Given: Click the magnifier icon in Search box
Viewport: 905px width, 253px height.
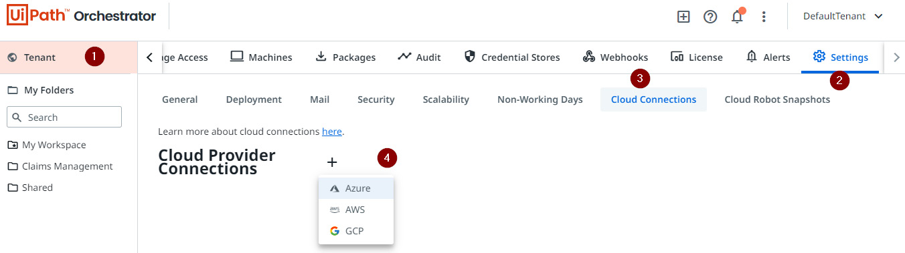Looking at the screenshot, I should pyautogui.click(x=17, y=117).
